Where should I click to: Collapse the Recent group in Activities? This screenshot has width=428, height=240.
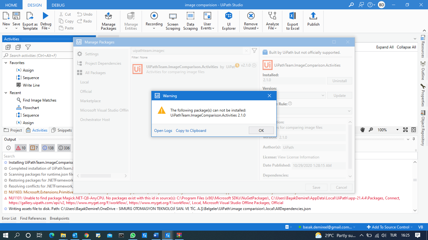pyautogui.click(x=6, y=93)
